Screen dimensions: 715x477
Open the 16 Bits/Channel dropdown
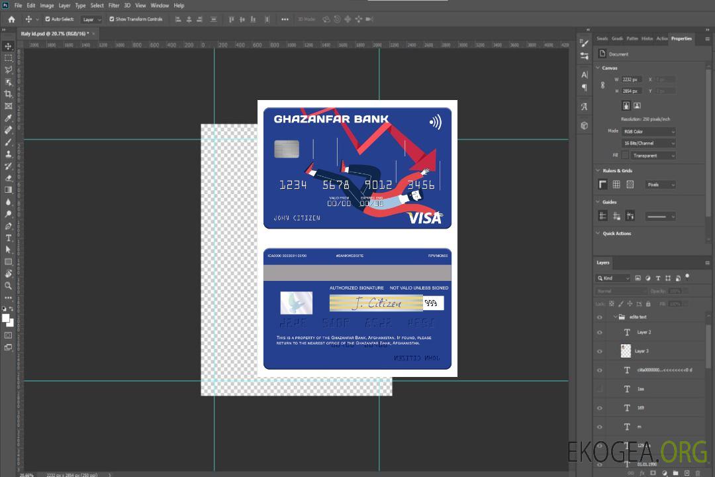(x=648, y=143)
